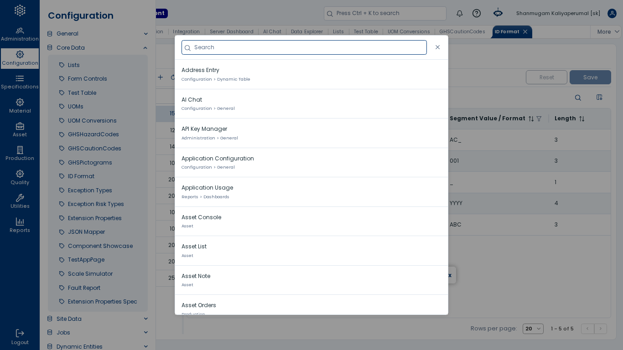
Task: Click the Logout icon
Action: (x=20, y=337)
